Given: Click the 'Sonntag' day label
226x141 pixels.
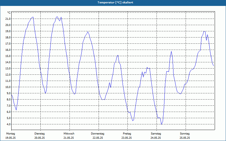Looking at the screenshot, I should [185, 134].
